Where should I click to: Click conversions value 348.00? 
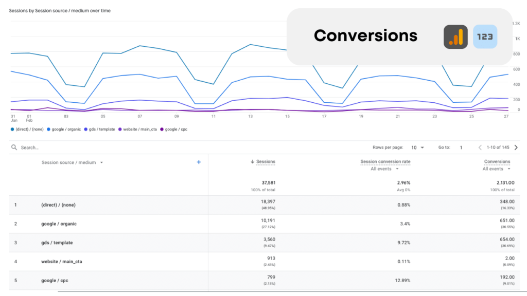507,201
